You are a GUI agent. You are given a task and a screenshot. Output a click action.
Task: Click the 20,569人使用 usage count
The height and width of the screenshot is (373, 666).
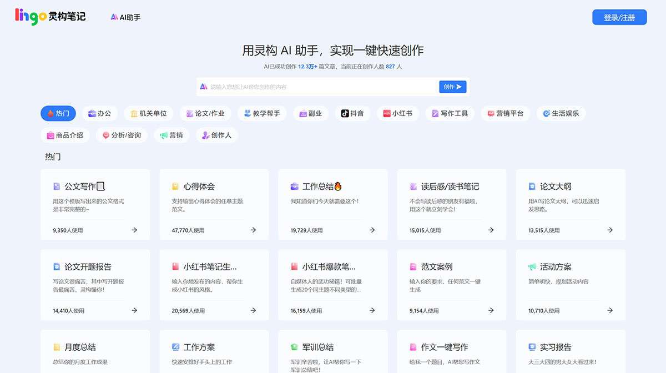tap(188, 311)
